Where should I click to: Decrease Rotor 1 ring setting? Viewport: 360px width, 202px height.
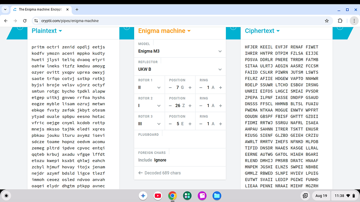point(201,88)
